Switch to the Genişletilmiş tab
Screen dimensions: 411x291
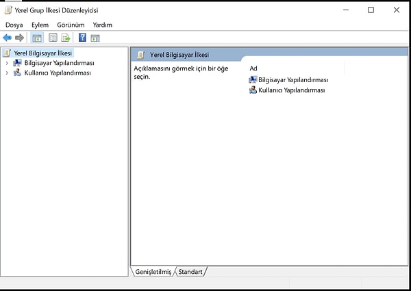click(153, 272)
